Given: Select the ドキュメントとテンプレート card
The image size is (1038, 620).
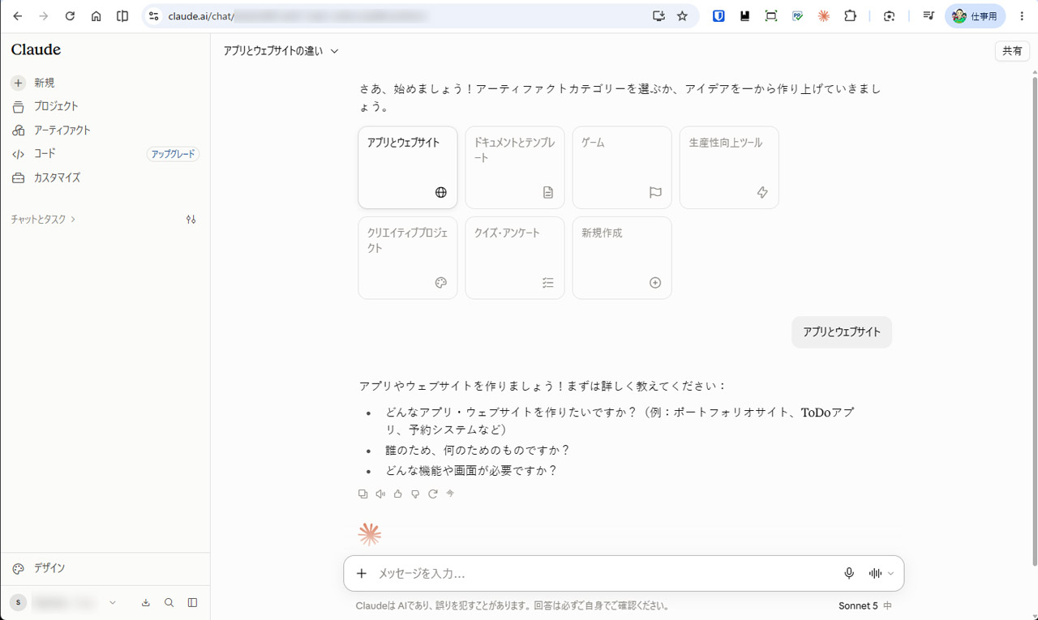Looking at the screenshot, I should 515,167.
